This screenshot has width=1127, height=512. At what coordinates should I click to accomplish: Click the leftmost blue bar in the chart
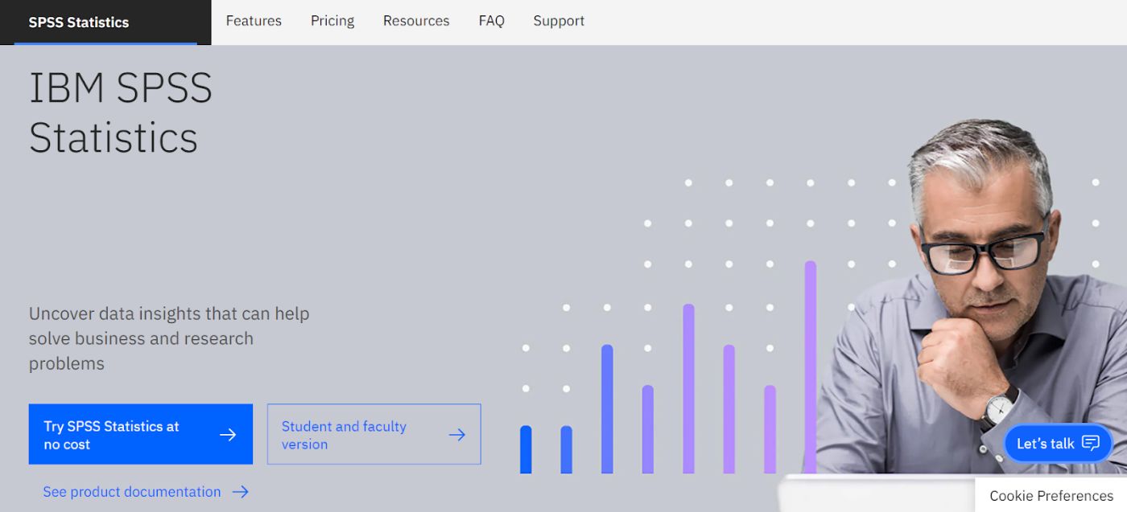pos(526,449)
